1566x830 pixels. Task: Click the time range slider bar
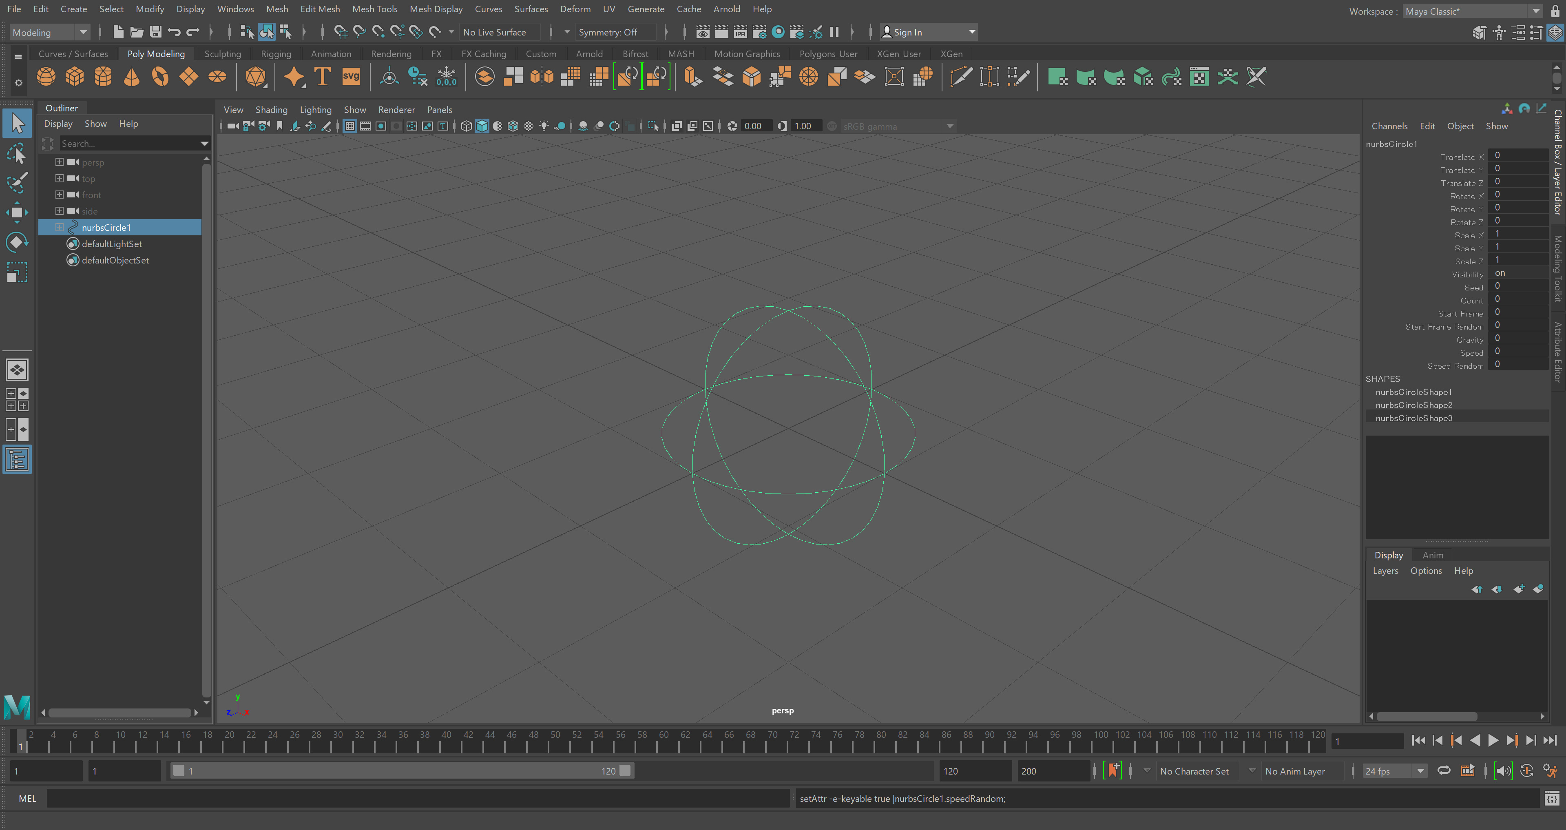tap(401, 770)
